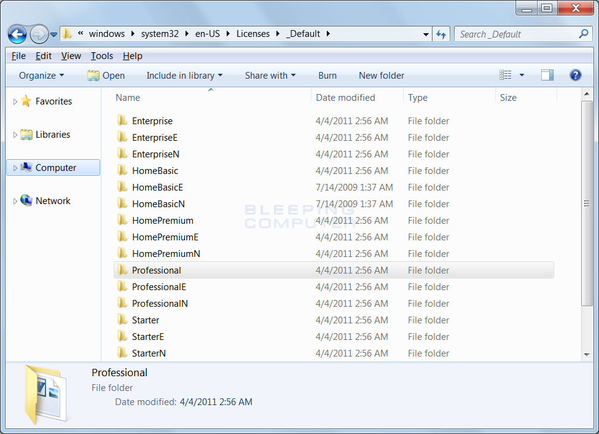599x434 pixels.
Task: Sort by the Type column header
Action: pos(418,98)
